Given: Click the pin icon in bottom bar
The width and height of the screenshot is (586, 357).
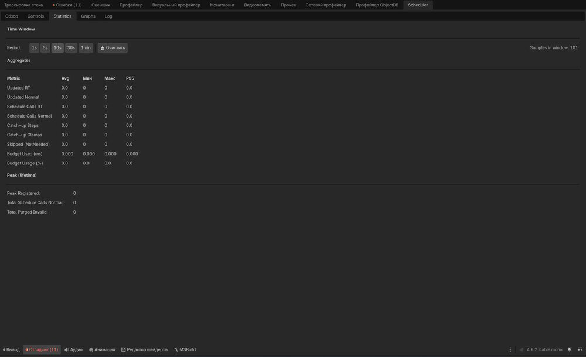Looking at the screenshot, I should (x=569, y=349).
